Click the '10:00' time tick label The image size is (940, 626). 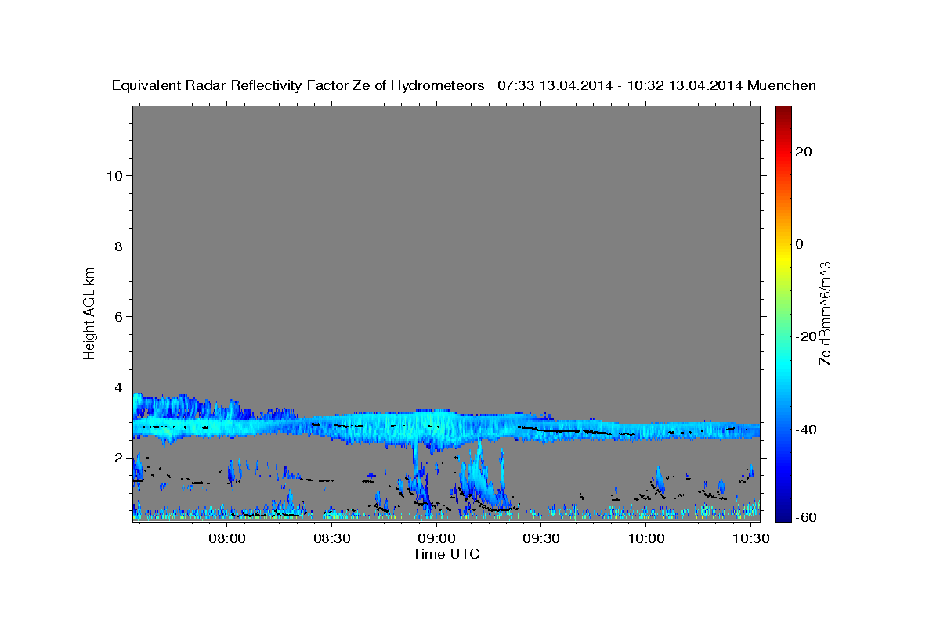pos(645,539)
